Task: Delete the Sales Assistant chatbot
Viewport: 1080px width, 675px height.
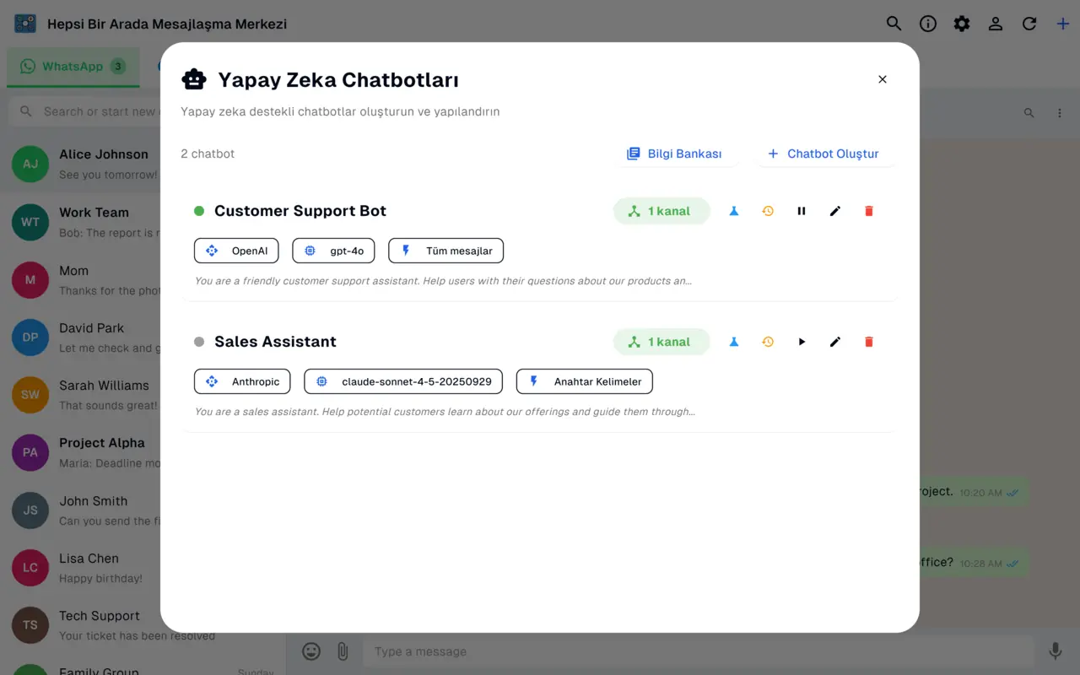Action: (869, 342)
